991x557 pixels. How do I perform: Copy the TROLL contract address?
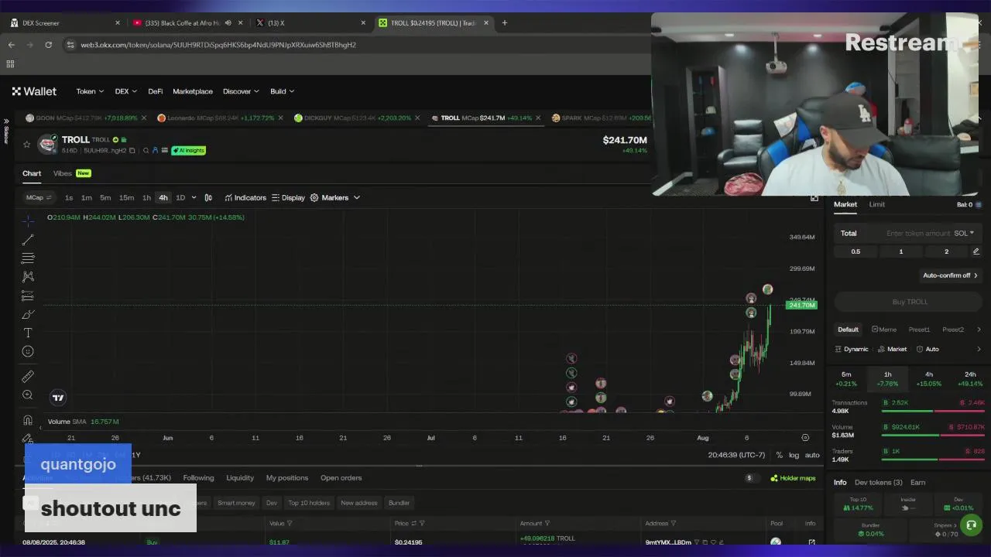click(x=132, y=150)
